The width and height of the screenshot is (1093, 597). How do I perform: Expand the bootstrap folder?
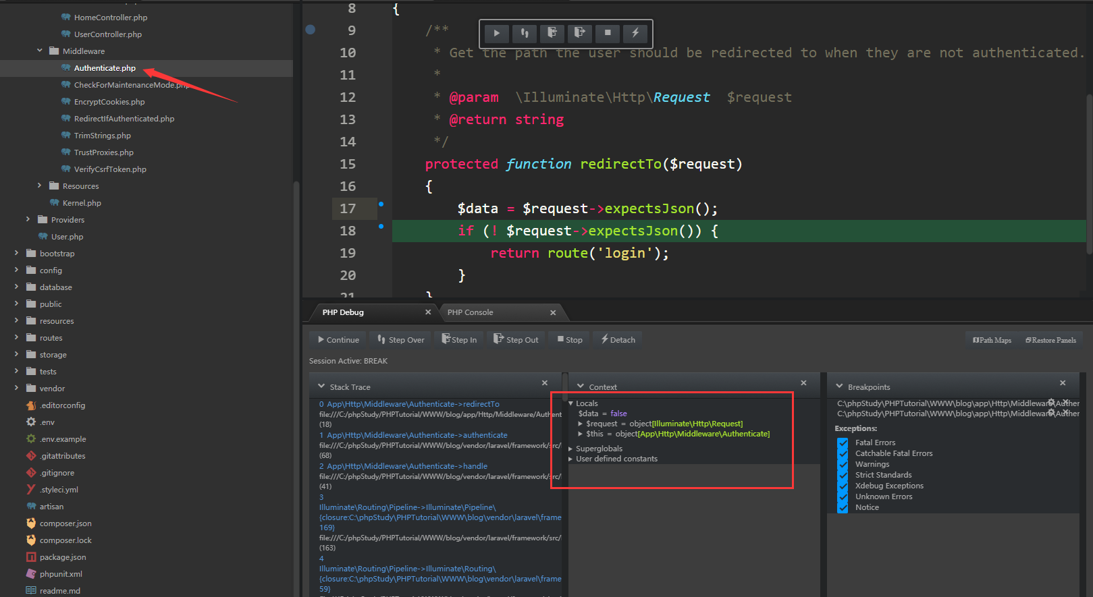16,253
